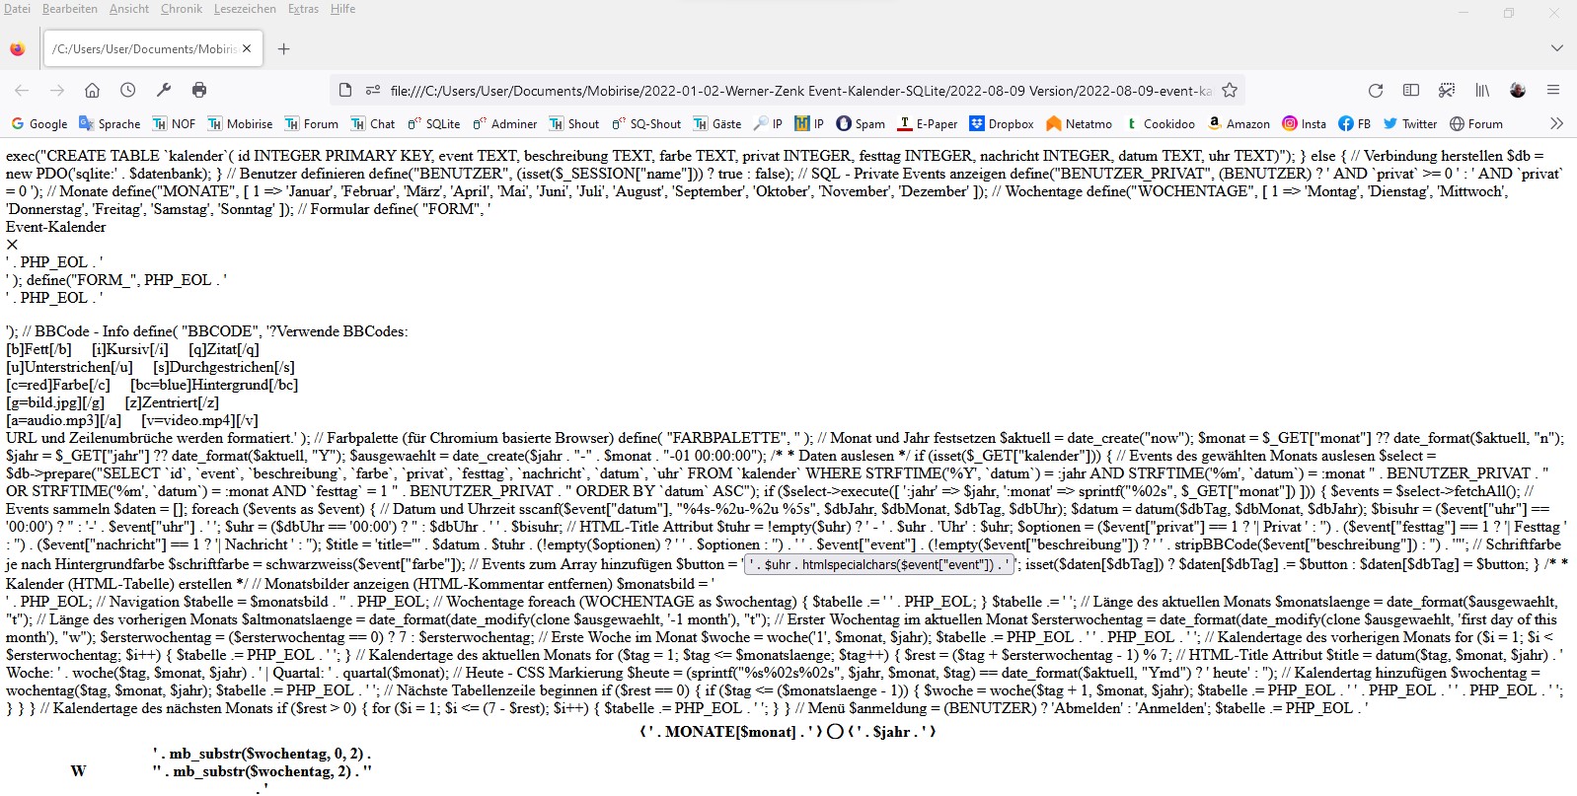This screenshot has height=796, width=1577.
Task: Open the Cookidoo bookmark
Action: pyautogui.click(x=1160, y=124)
